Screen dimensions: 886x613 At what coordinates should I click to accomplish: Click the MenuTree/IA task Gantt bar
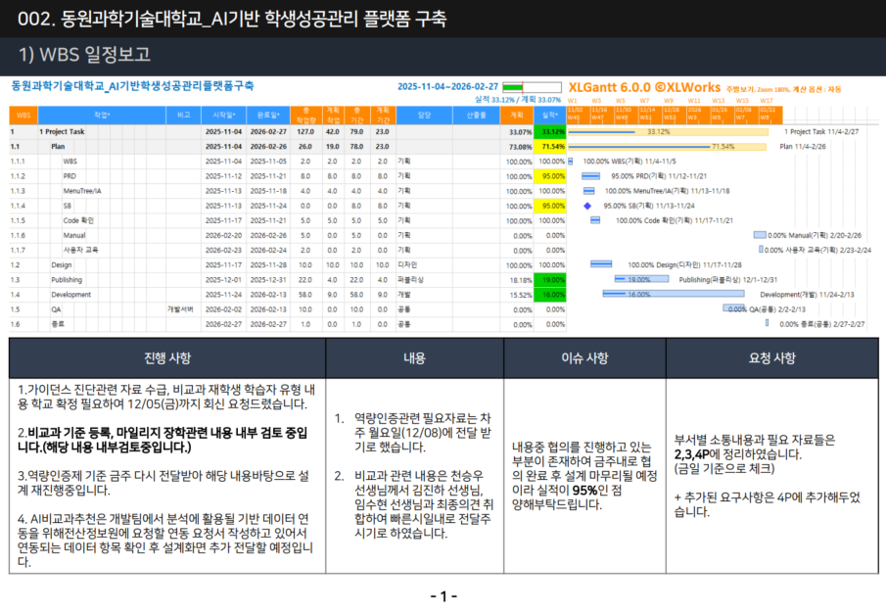click(x=588, y=191)
